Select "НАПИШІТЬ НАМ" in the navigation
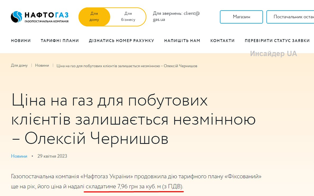Image resolution: width=314 pixels, height=196 pixels. 182,41
